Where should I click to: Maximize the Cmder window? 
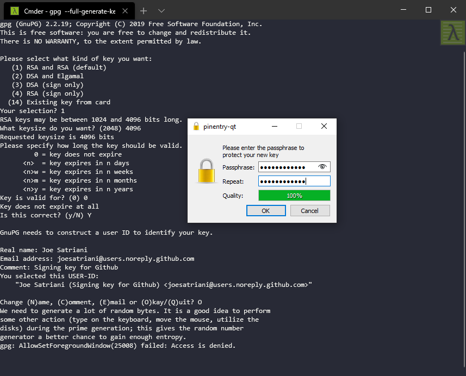(x=428, y=10)
